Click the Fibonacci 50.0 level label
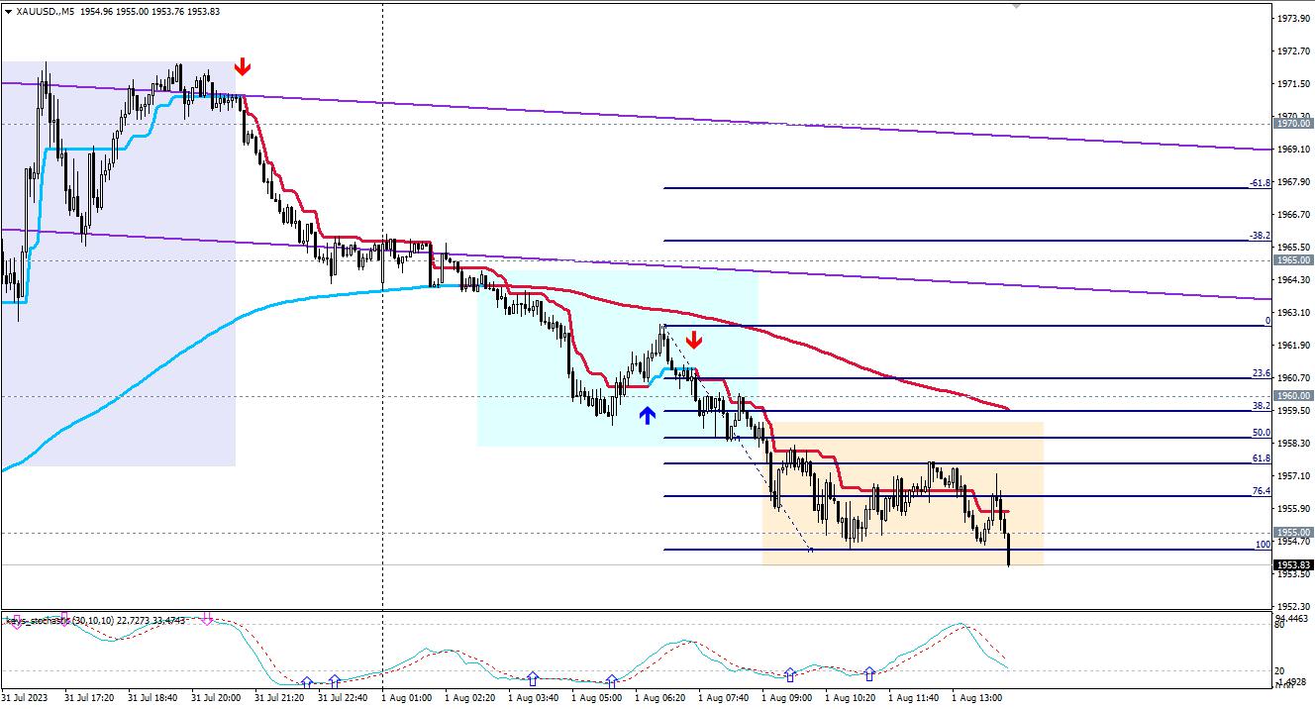1315x709 pixels. pos(1261,433)
